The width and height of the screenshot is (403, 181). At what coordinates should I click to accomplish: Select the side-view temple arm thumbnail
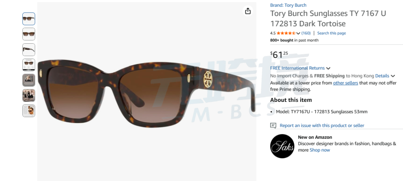pyautogui.click(x=29, y=50)
